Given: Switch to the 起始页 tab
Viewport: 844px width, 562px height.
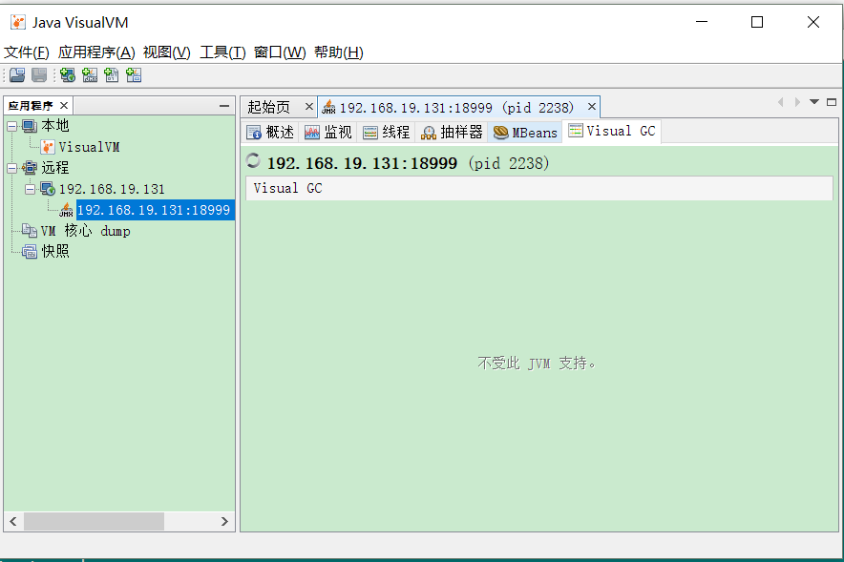Looking at the screenshot, I should click(269, 107).
